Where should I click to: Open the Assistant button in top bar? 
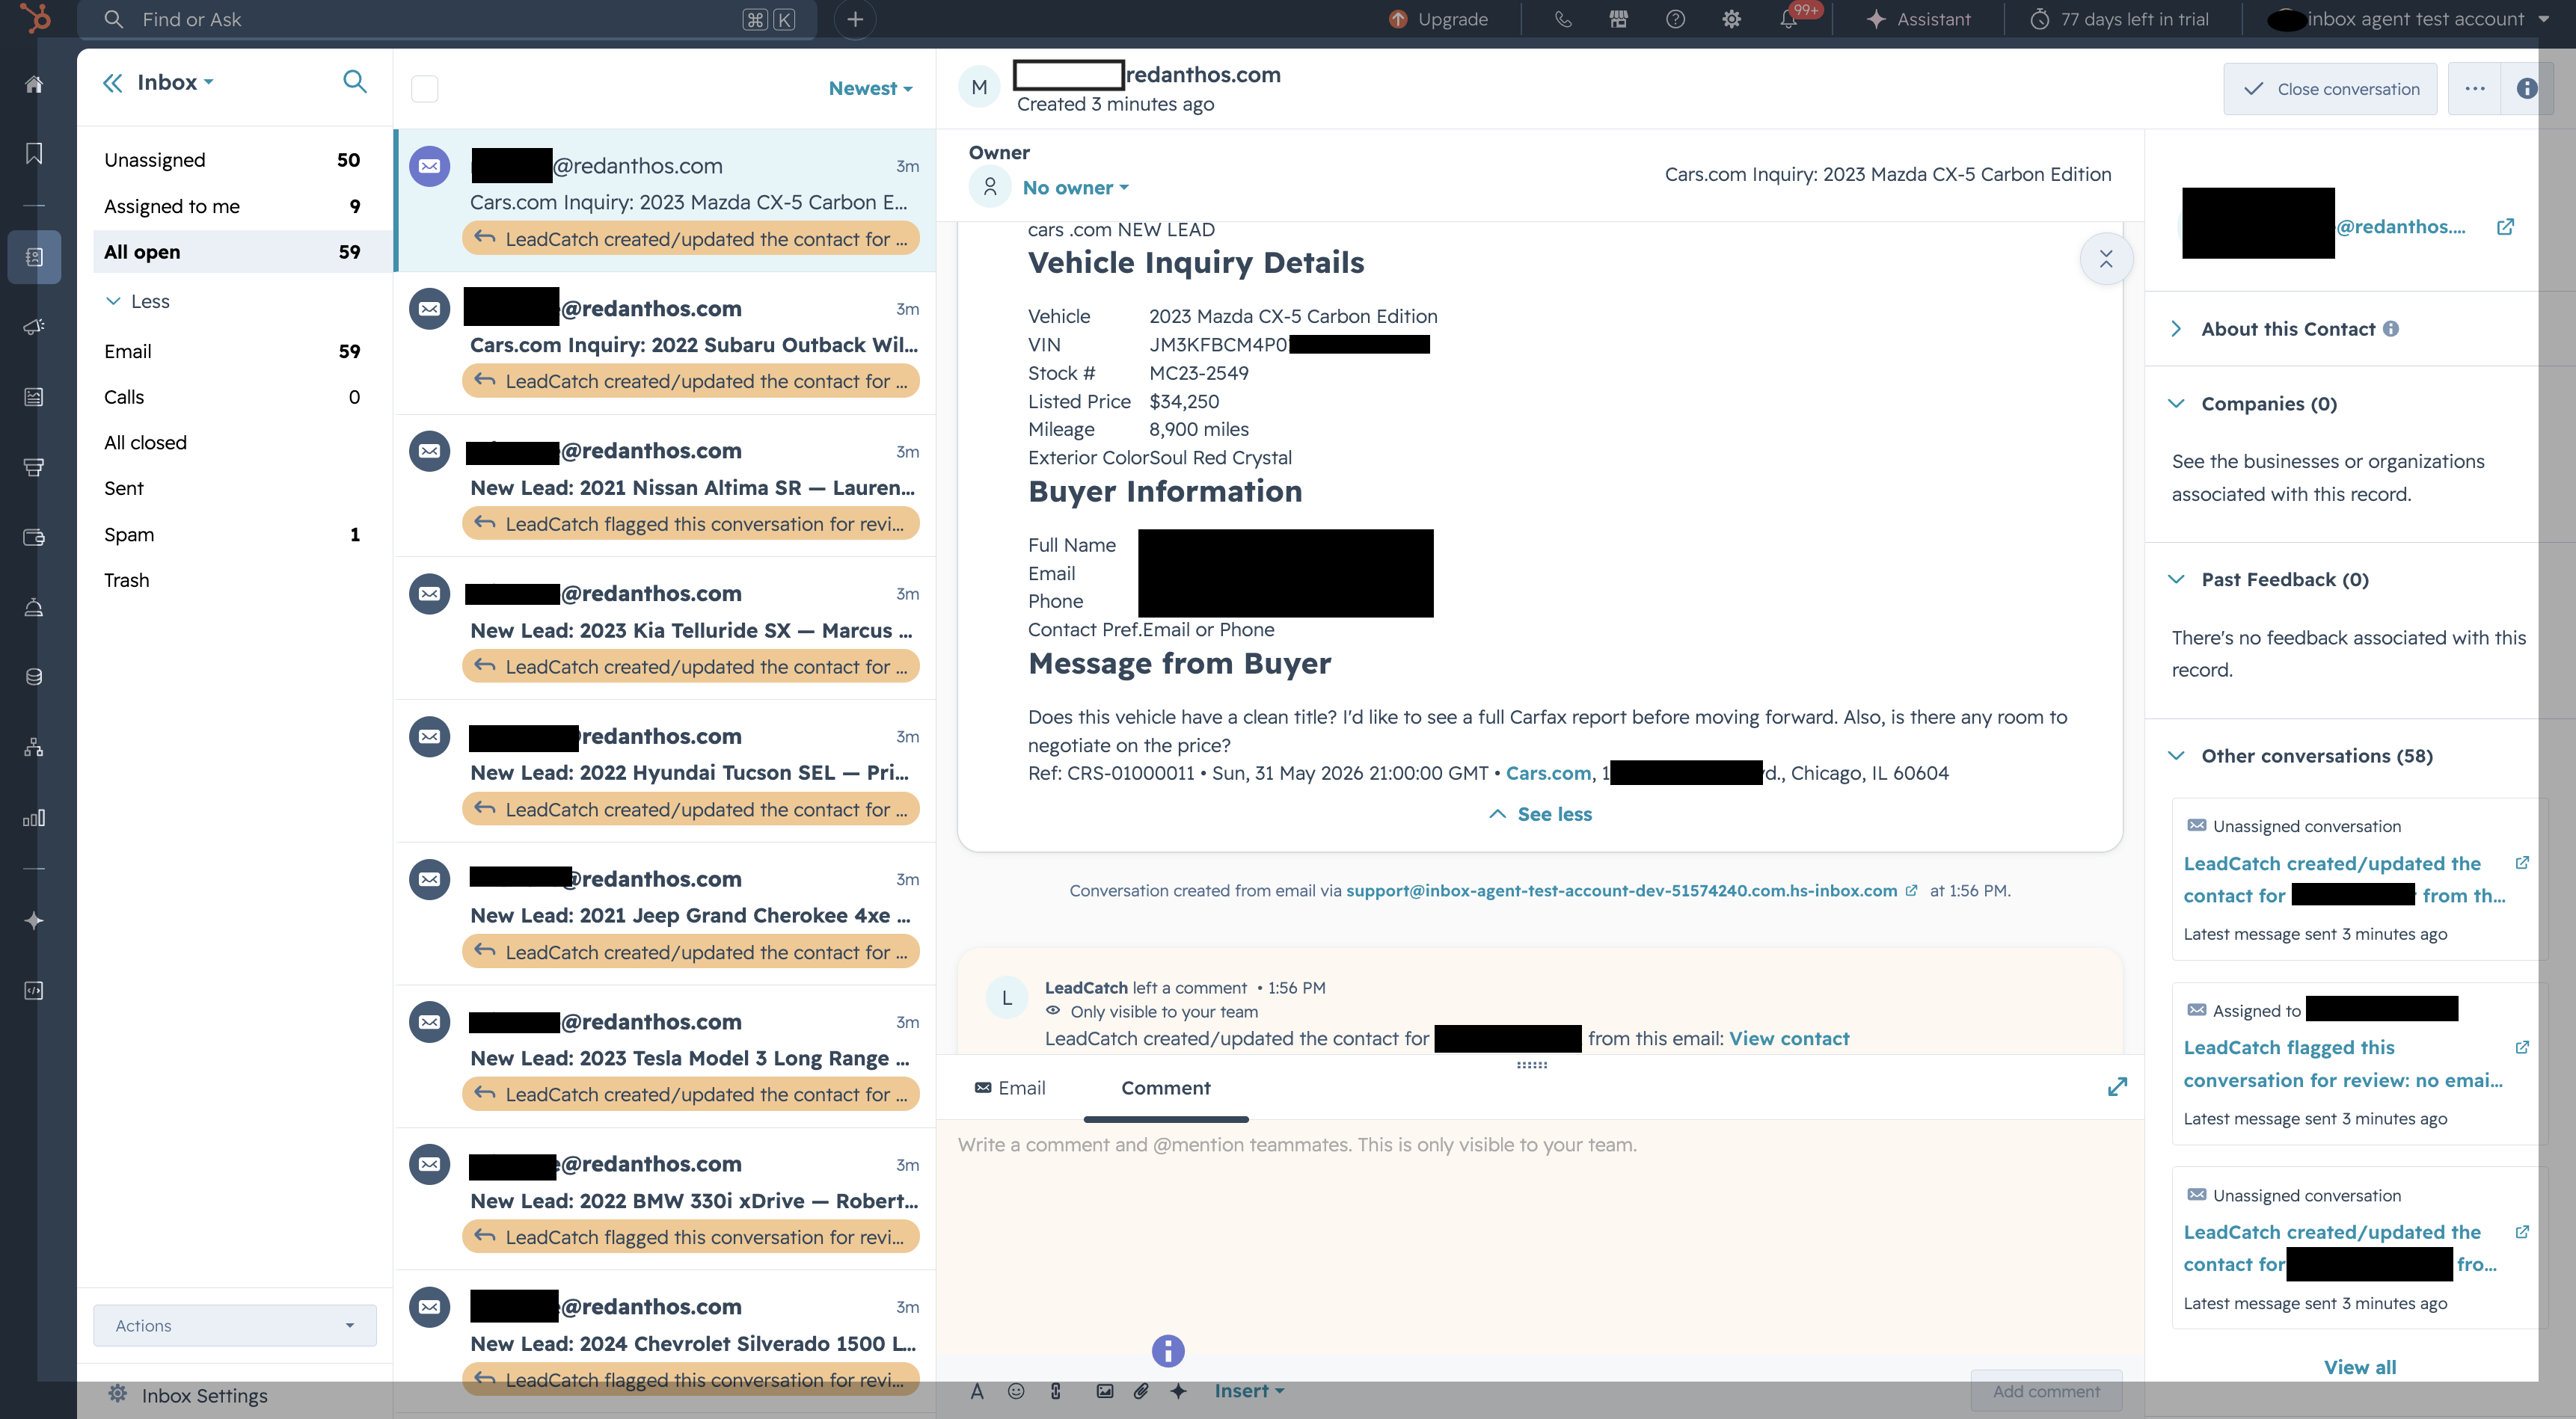tap(1918, 19)
